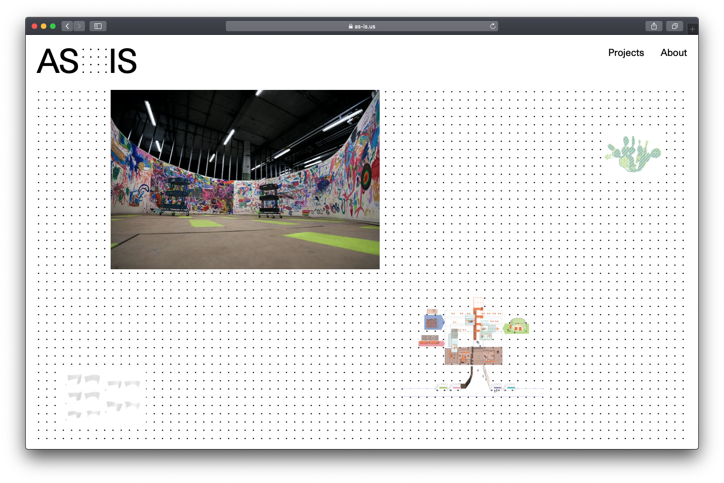The image size is (724, 483).
Task: Open the colorful graffiti room photo
Action: coord(245,179)
